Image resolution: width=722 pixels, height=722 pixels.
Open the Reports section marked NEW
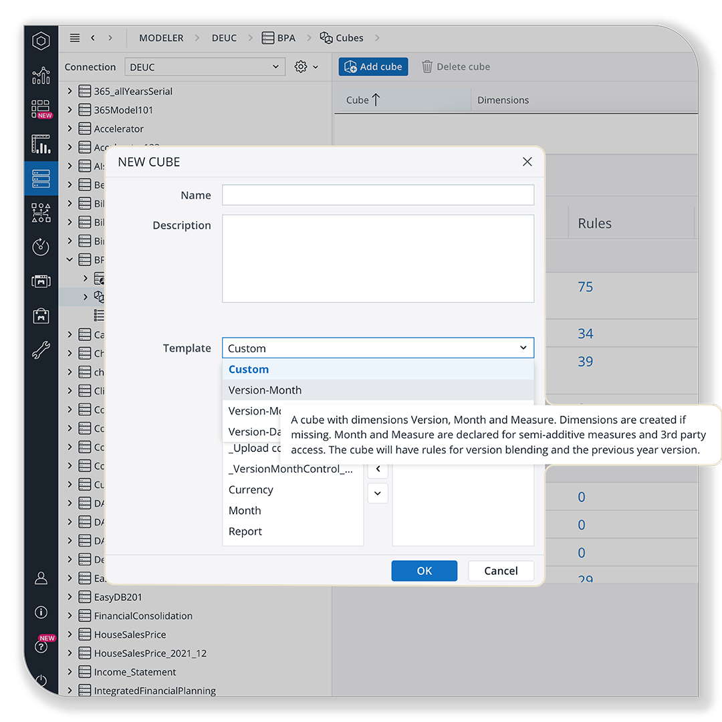[x=41, y=109]
